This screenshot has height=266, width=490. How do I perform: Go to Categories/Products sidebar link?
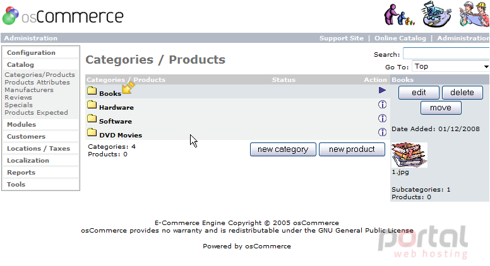40,75
